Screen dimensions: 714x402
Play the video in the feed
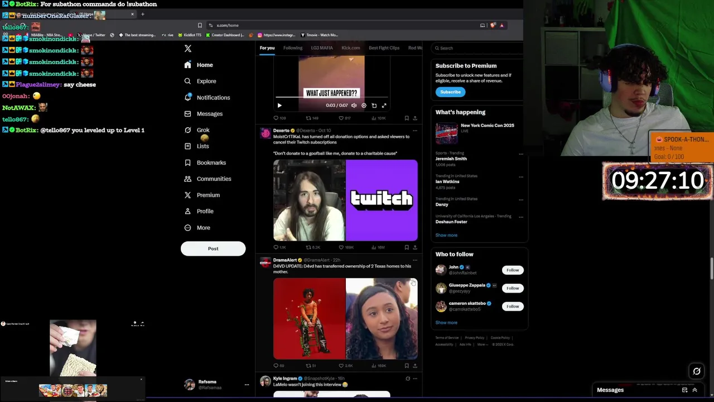279,105
